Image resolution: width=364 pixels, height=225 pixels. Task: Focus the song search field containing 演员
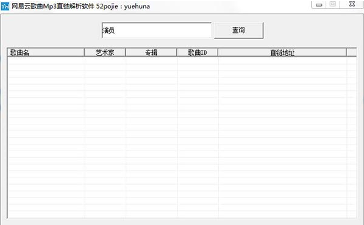coord(157,30)
